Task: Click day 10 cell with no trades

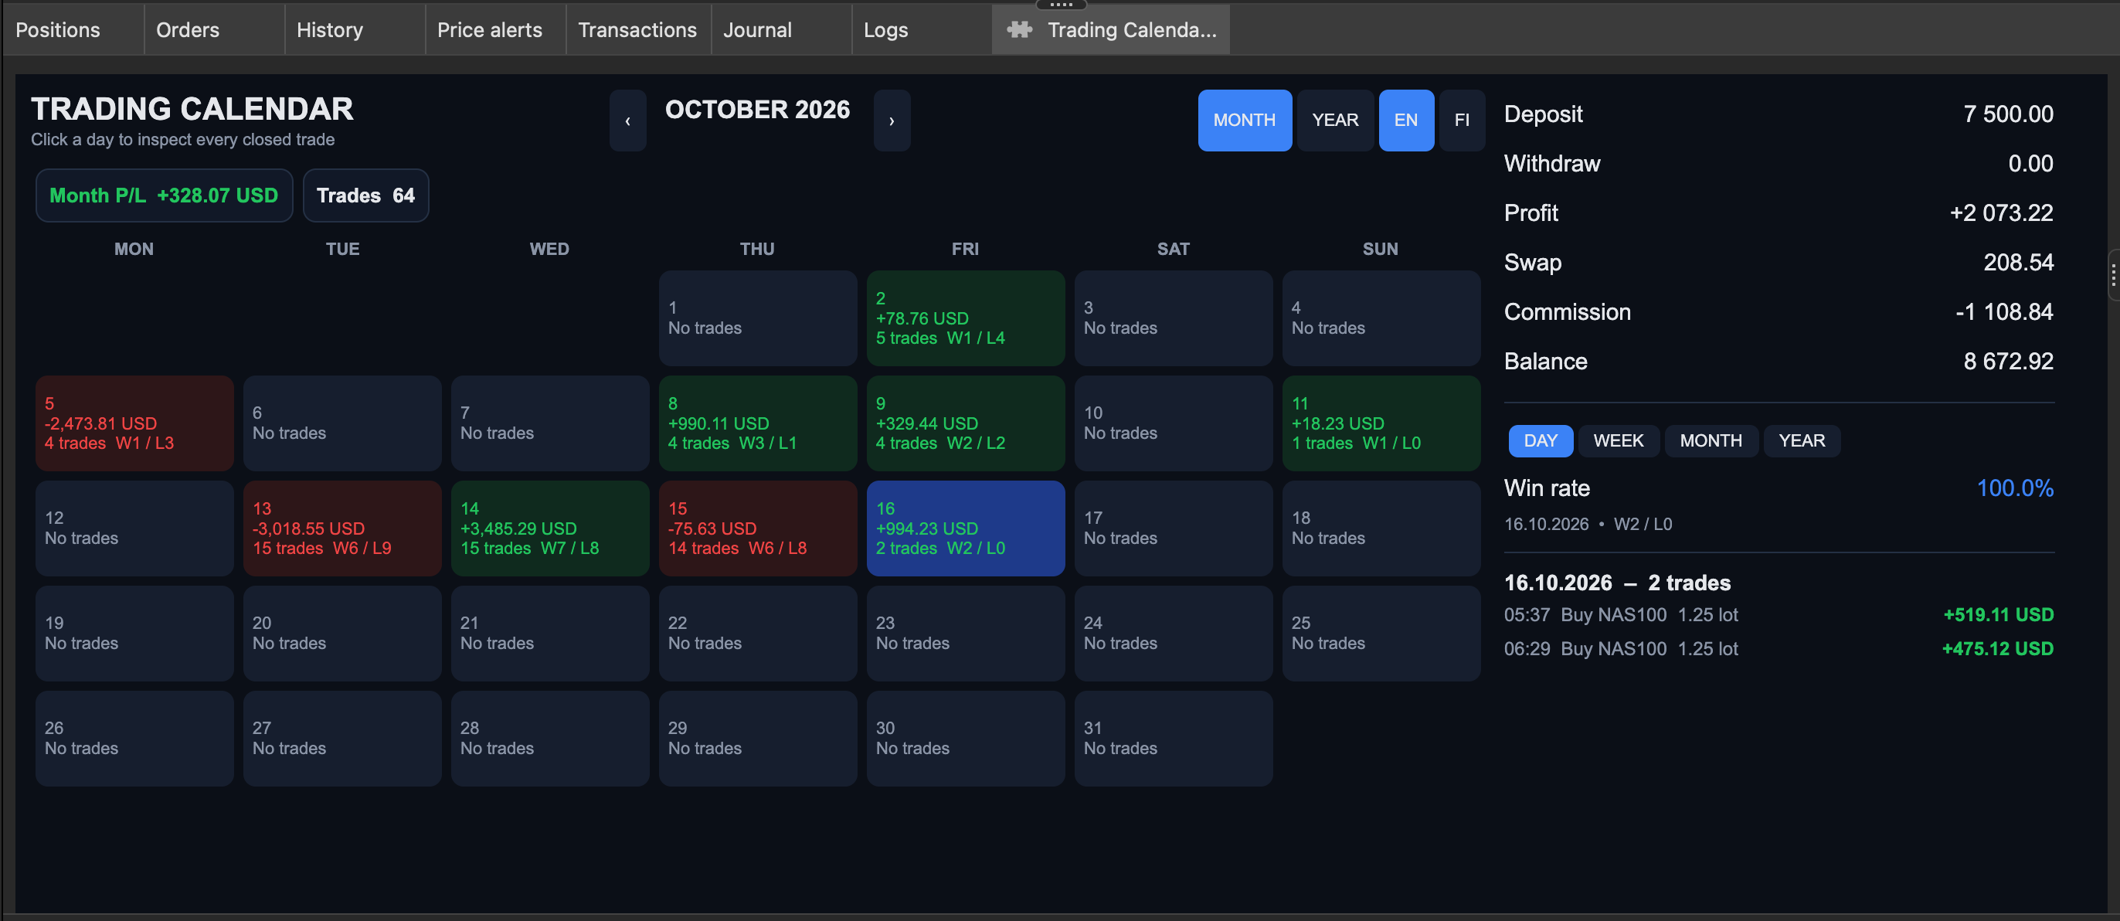Action: point(1173,423)
